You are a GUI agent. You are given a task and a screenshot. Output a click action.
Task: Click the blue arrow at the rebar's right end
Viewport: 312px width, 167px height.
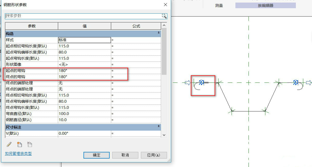pyautogui.click(x=309, y=82)
